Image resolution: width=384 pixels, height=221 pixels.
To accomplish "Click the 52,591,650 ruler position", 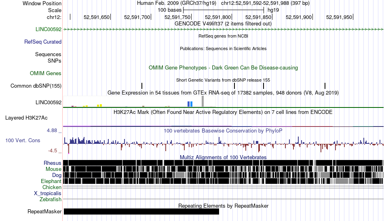I will (x=97, y=17).
